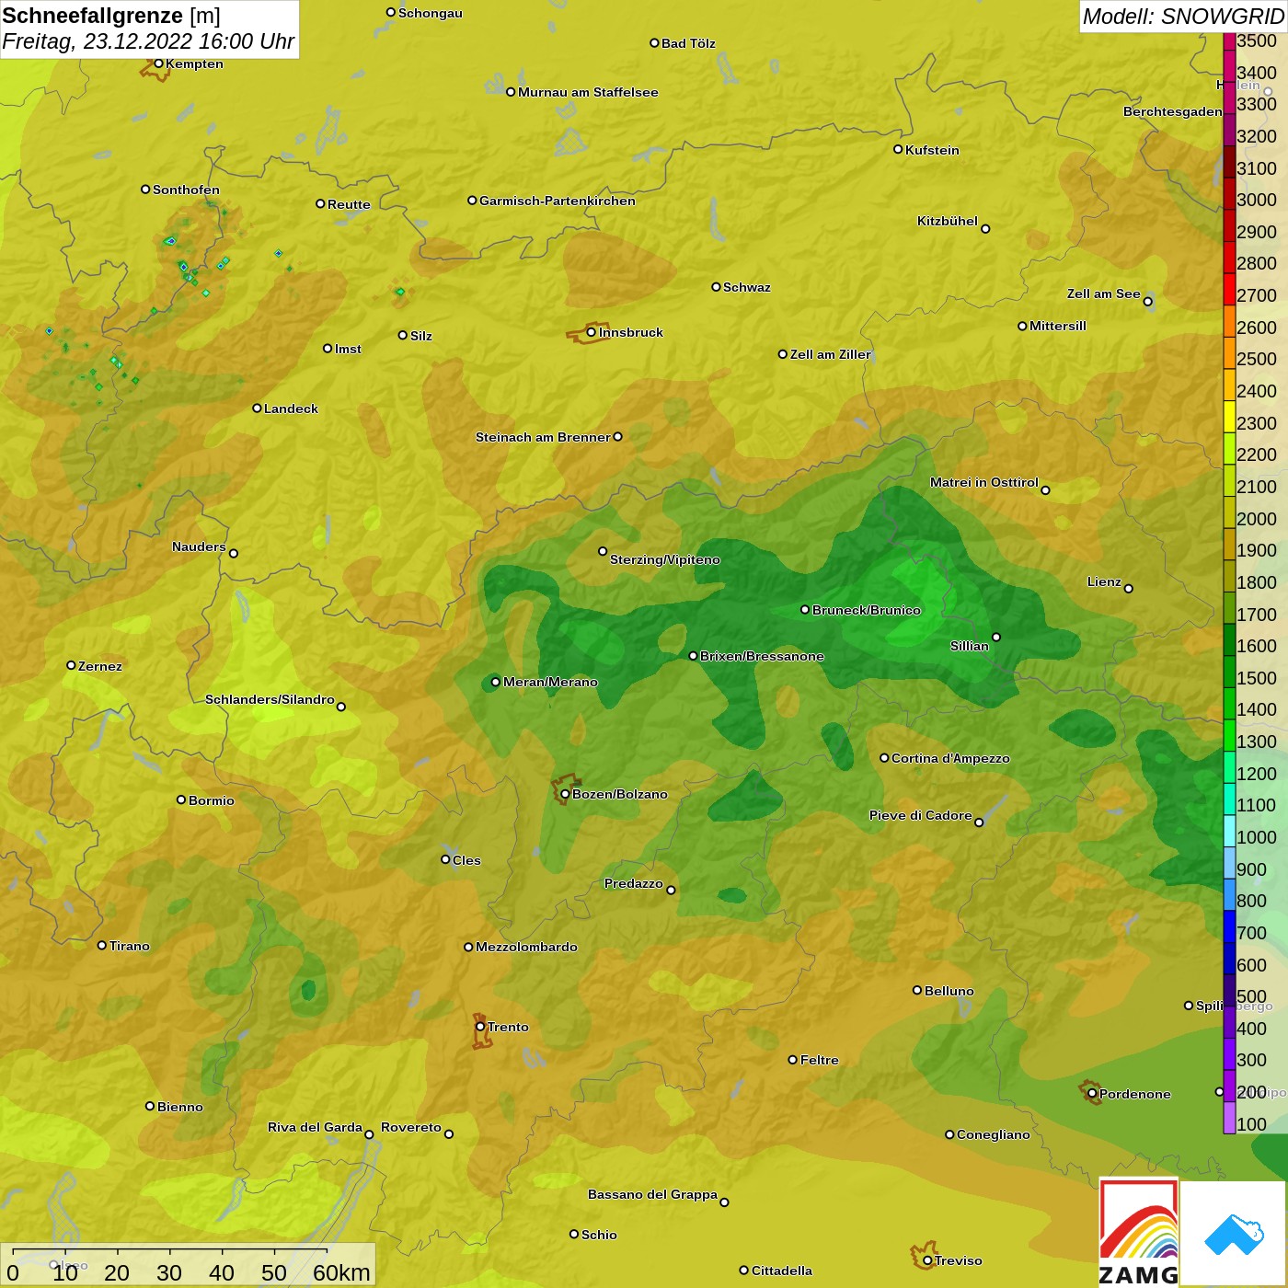The width and height of the screenshot is (1288, 1288).
Task: Click the Schlanders/Silandro label
Action: click(x=270, y=699)
